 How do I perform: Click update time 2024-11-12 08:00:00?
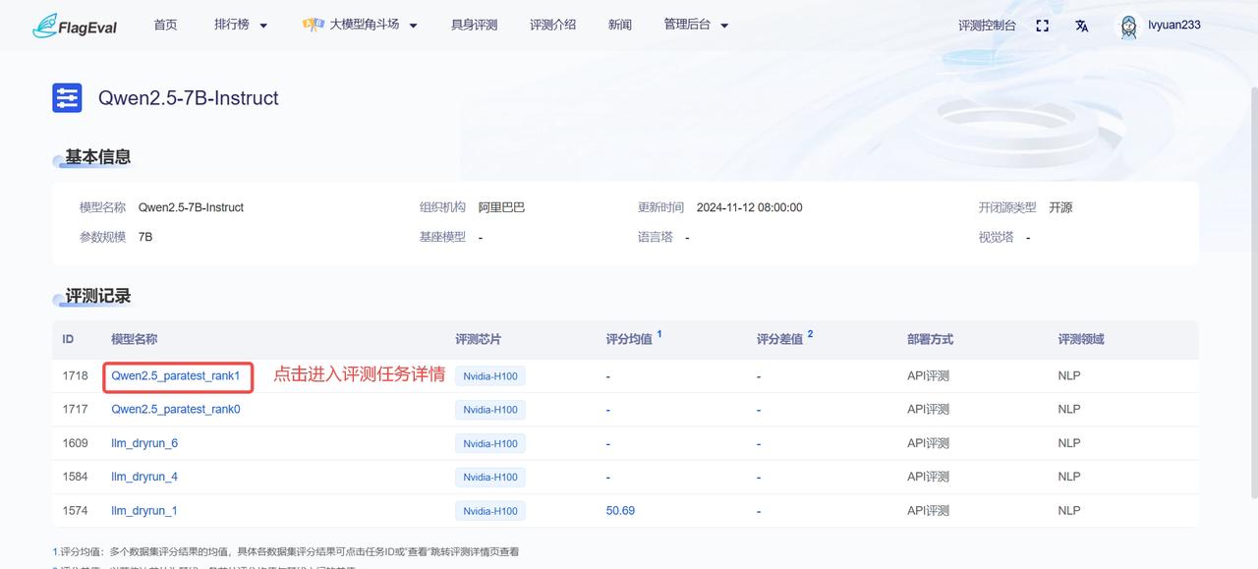pyautogui.click(x=749, y=207)
